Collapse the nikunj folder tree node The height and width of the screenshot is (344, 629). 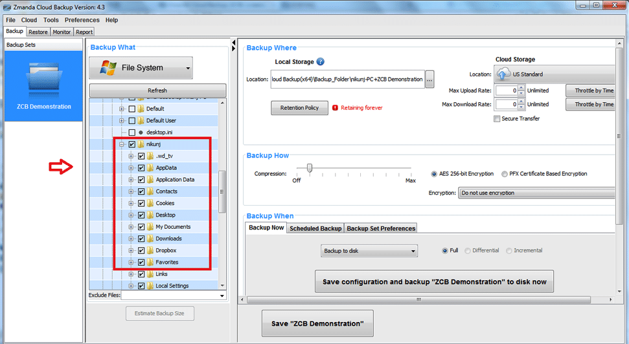(122, 144)
